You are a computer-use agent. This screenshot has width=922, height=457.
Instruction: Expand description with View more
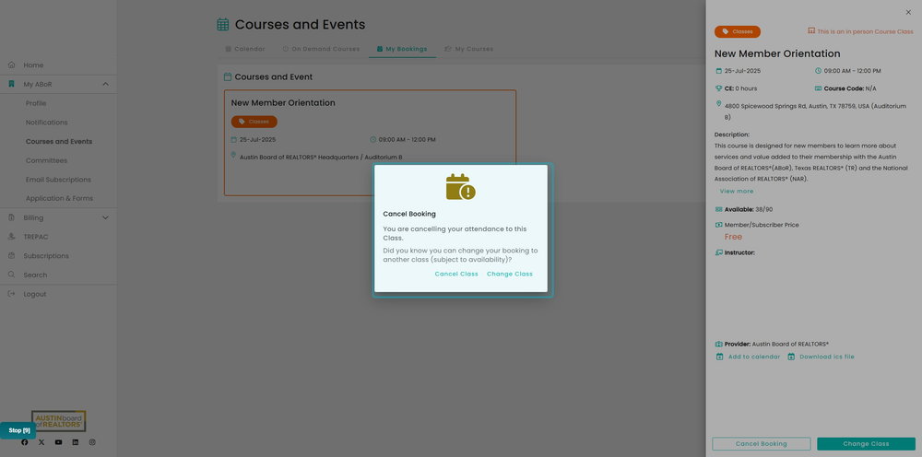coord(736,191)
